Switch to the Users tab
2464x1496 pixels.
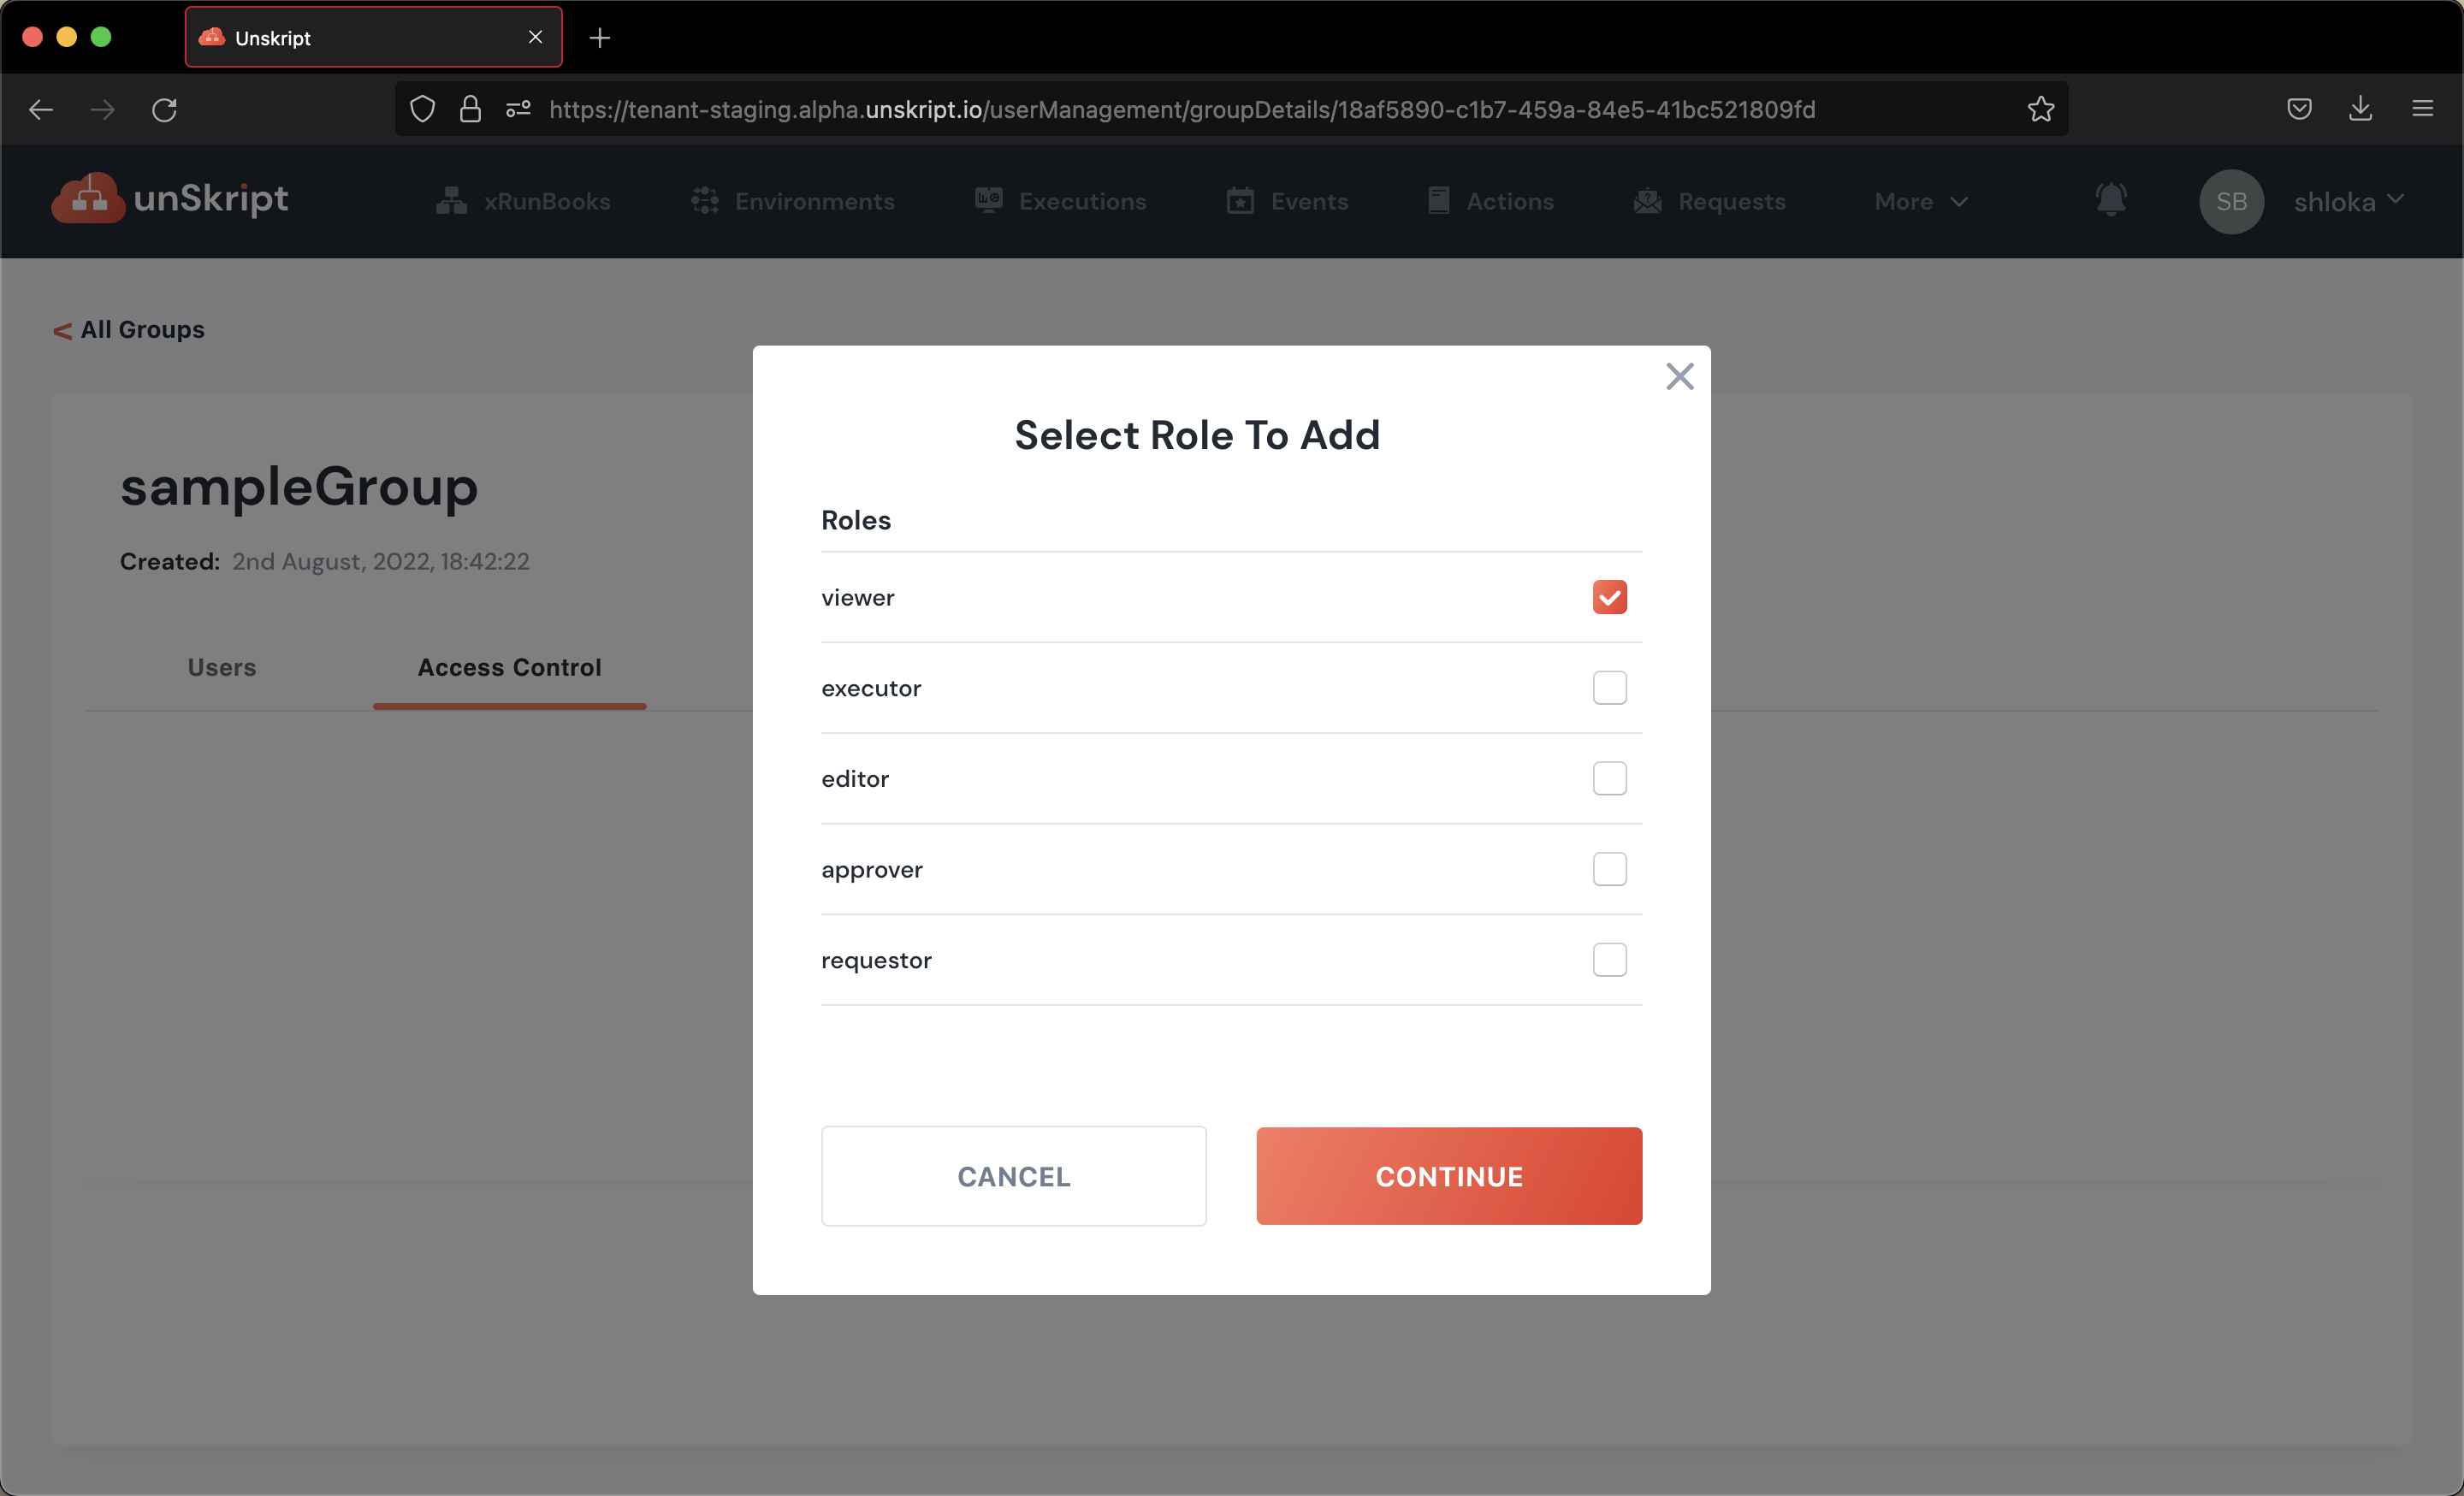[x=222, y=667]
